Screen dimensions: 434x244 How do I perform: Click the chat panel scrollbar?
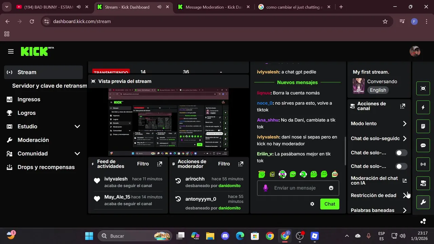tap(345, 151)
